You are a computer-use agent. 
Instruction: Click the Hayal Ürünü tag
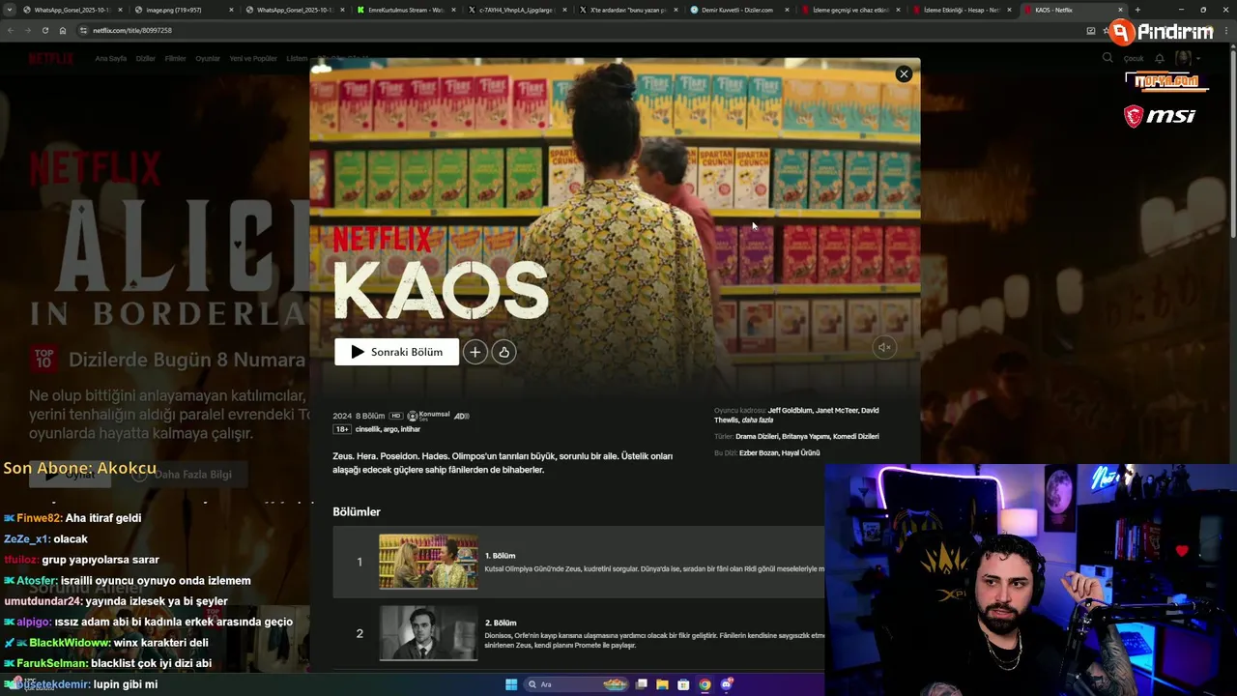point(800,452)
